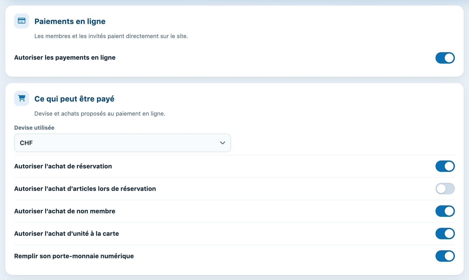Click the credit card icon beside Paiements en ligne

coord(22,21)
